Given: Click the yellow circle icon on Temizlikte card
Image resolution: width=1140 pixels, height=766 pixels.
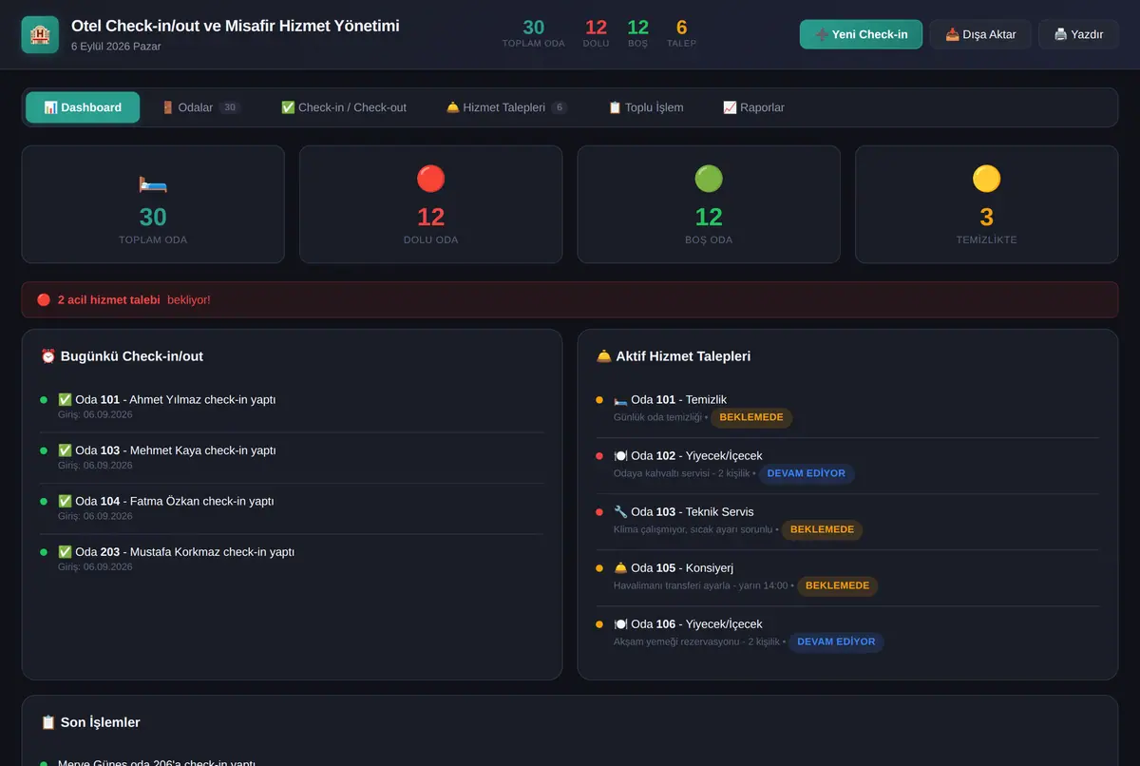Looking at the screenshot, I should [986, 179].
